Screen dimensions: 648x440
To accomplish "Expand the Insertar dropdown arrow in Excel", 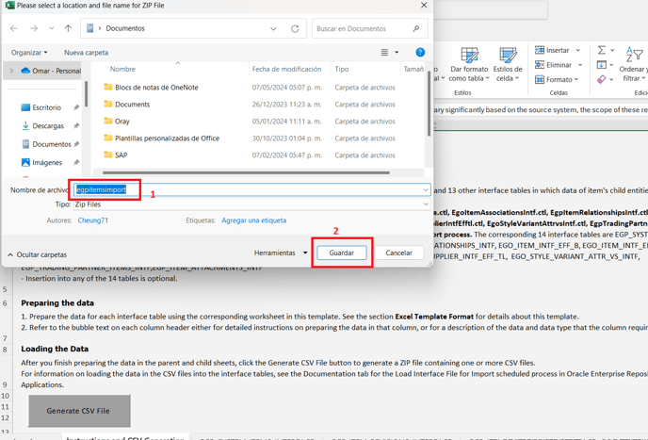I will click(x=577, y=50).
